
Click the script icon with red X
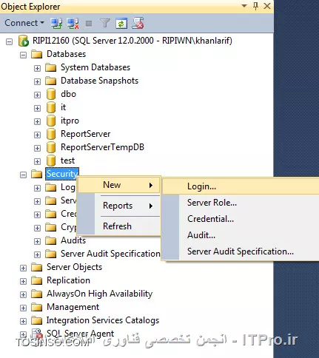point(138,23)
